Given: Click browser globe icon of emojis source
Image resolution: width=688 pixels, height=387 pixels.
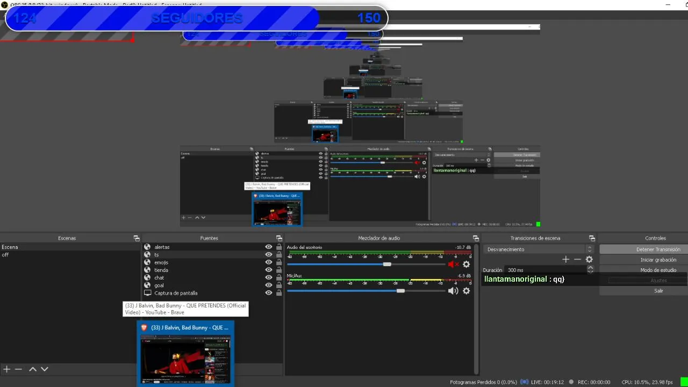Looking at the screenshot, I should [x=147, y=262].
